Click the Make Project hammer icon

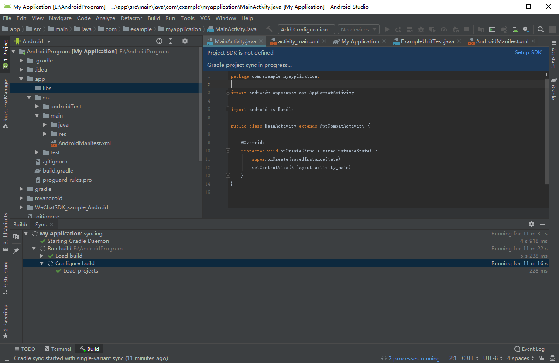[270, 29]
